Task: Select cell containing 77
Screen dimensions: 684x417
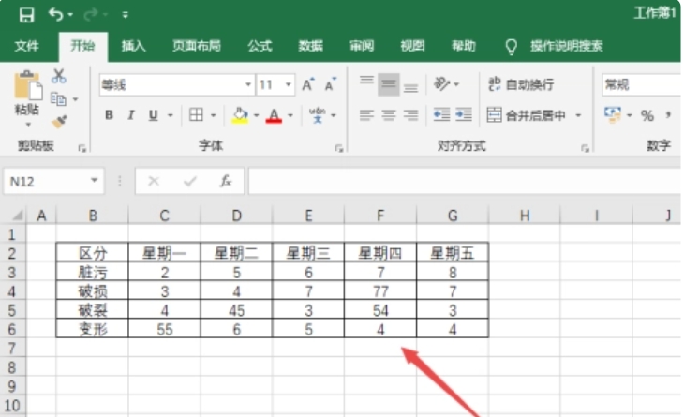Action: tap(380, 290)
